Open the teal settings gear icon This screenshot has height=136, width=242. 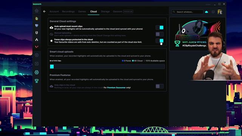37,72
